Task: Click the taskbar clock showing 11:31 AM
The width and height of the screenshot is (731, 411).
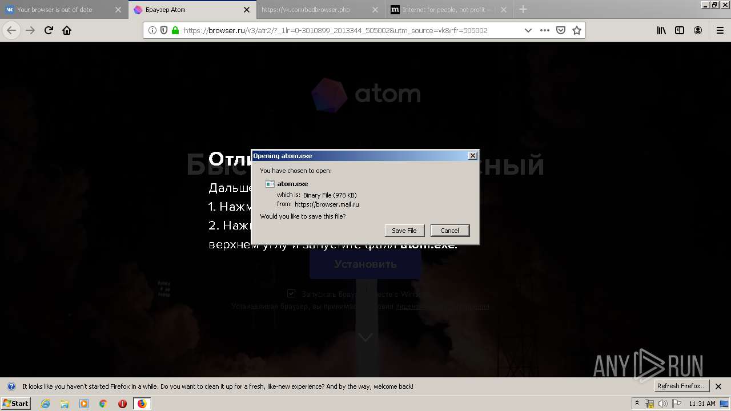Action: 702,404
